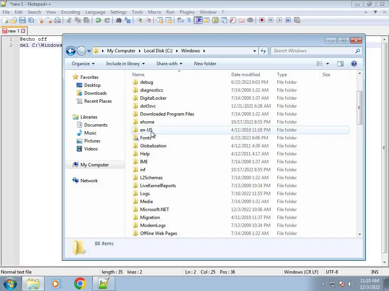Click the Zoom In icon in Notepad++
This screenshot has height=291, width=389.
(x=139, y=20)
